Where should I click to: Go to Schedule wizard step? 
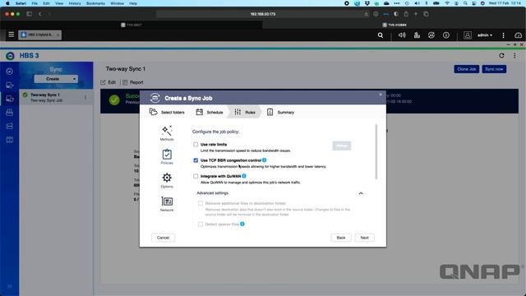(210, 112)
